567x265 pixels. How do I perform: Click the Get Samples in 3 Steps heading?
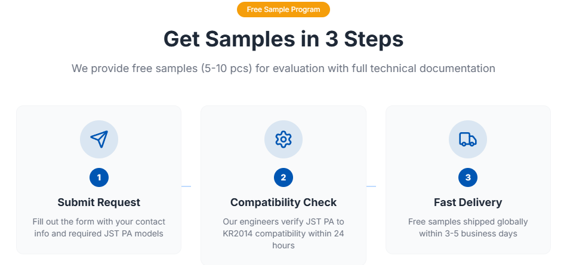[x=283, y=39]
